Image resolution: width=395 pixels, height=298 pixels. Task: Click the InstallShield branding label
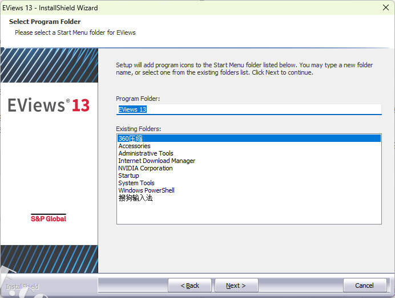22,287
